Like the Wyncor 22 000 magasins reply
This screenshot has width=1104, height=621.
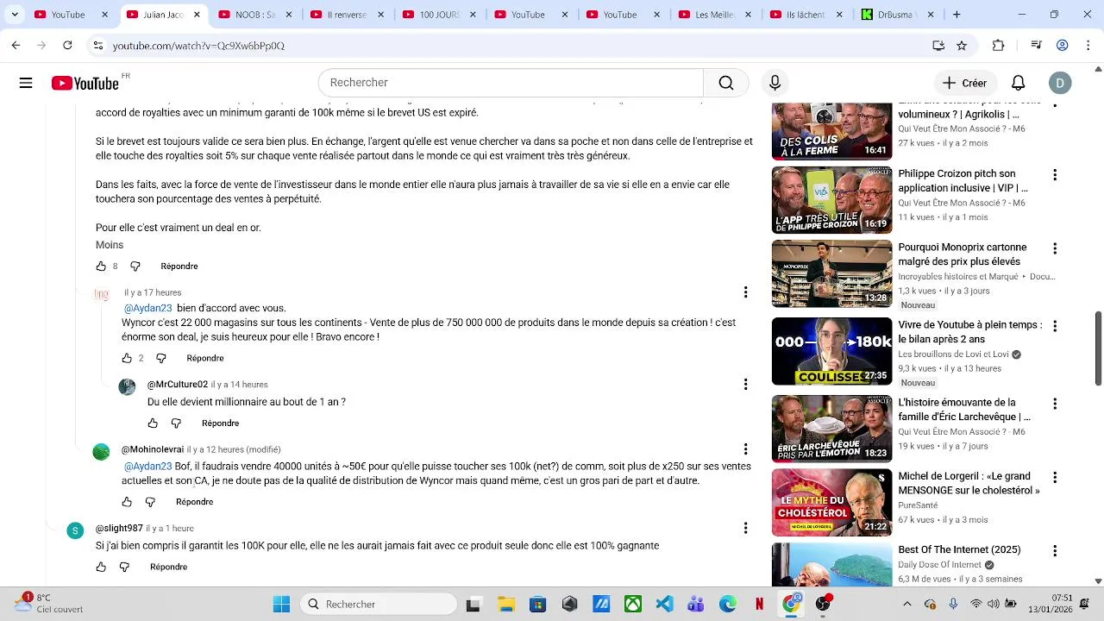pos(127,358)
